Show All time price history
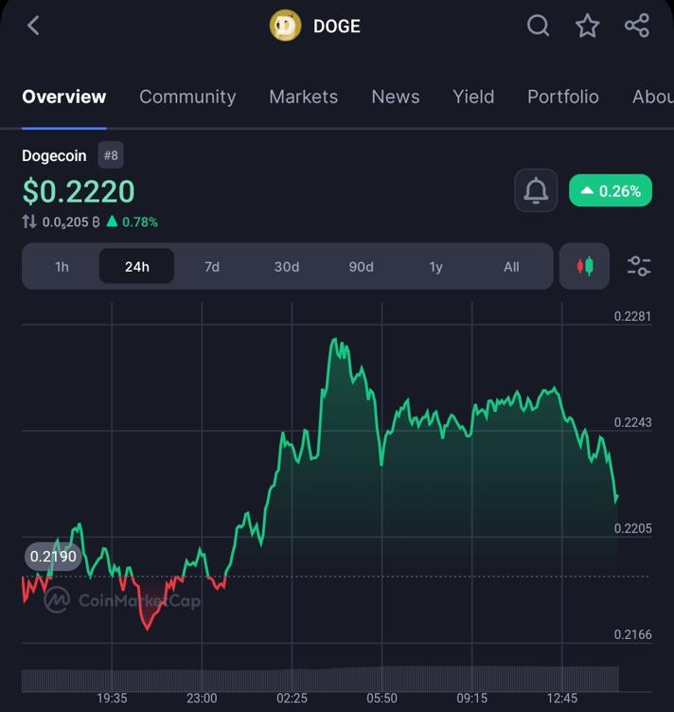Image resolution: width=674 pixels, height=712 pixels. tap(511, 267)
